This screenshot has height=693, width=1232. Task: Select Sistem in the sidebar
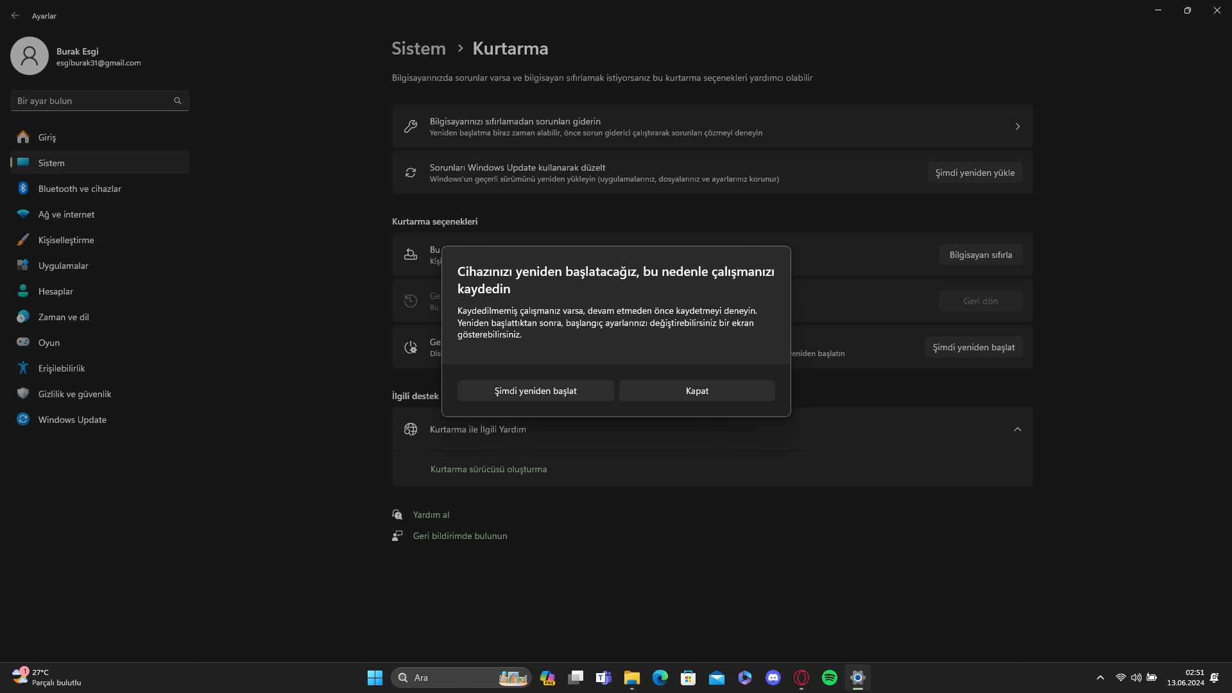click(x=51, y=163)
